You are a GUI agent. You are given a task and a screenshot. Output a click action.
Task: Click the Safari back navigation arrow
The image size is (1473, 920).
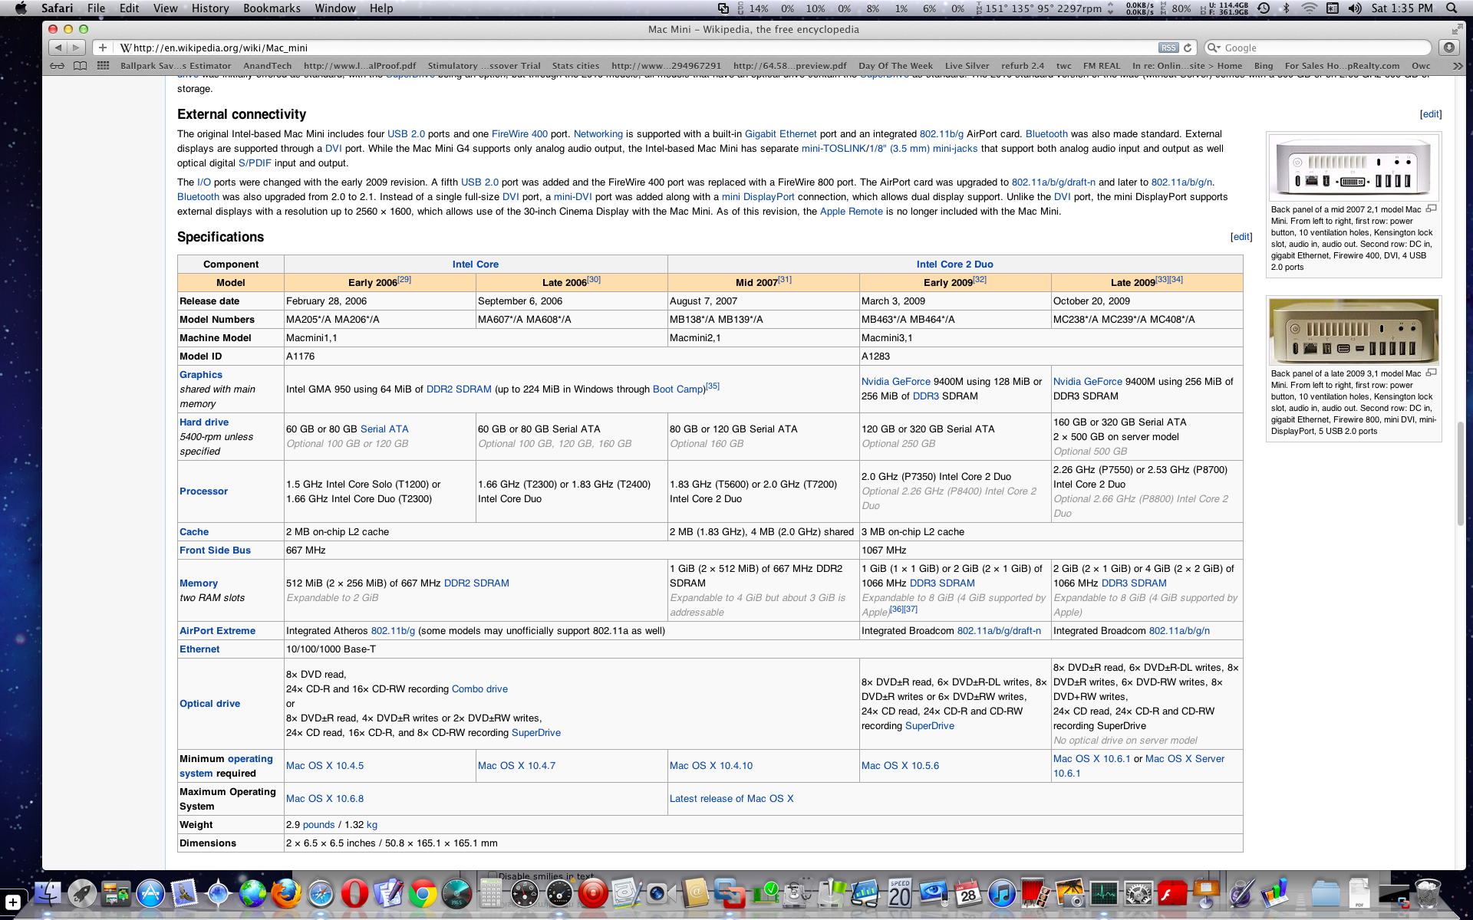point(58,48)
